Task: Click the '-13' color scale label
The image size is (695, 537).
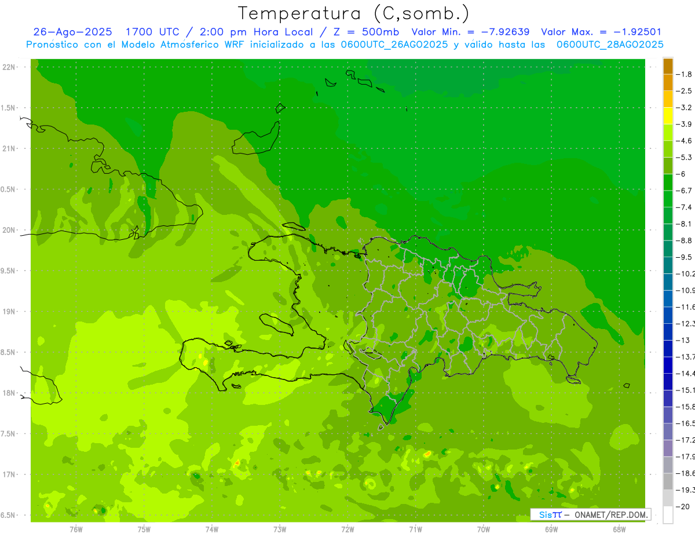Action: click(x=683, y=340)
